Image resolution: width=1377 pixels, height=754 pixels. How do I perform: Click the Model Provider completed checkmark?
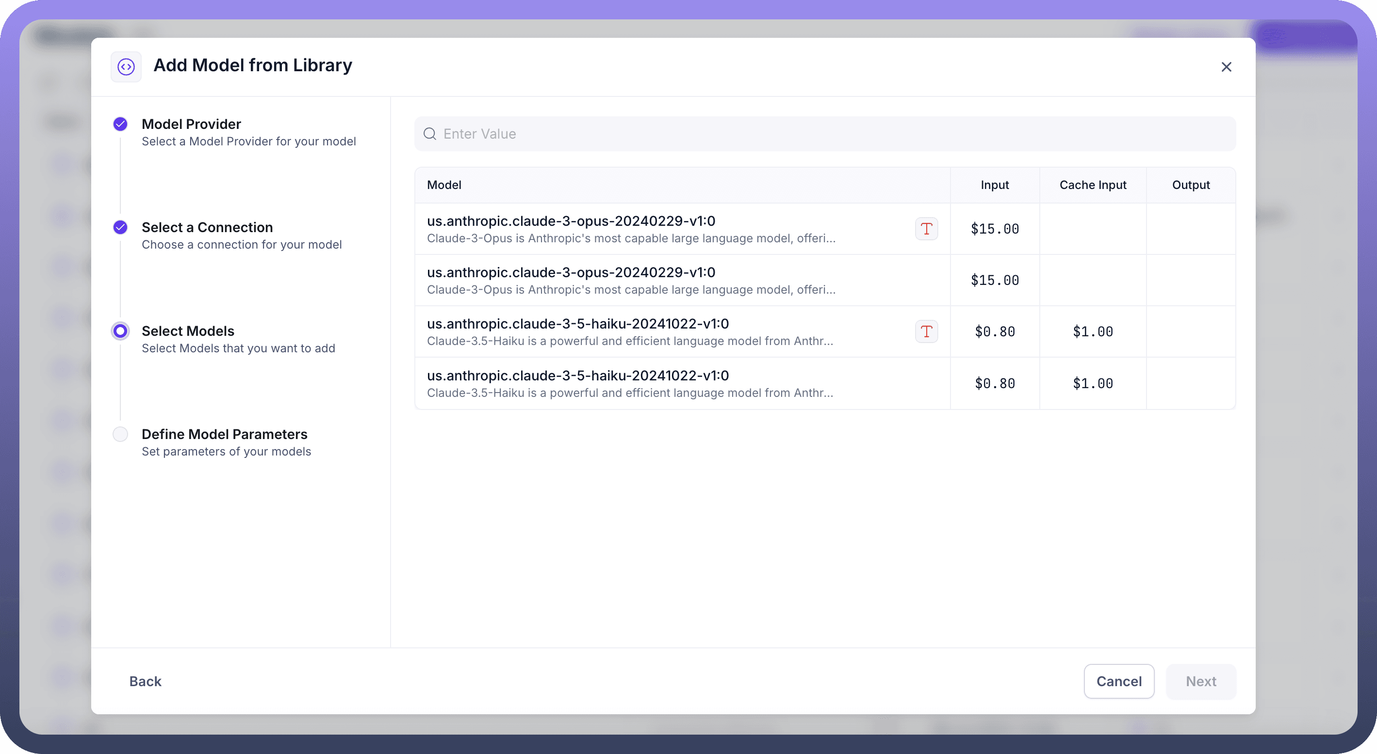[x=120, y=125]
